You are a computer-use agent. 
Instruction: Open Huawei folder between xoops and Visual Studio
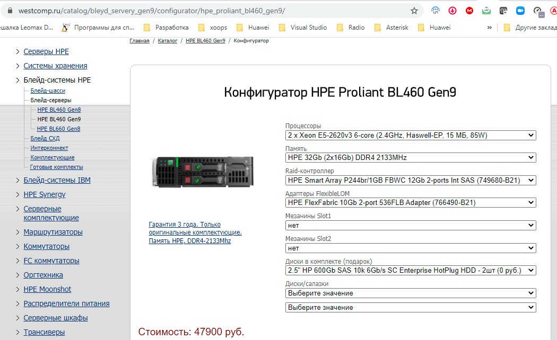pyautogui.click(x=253, y=28)
